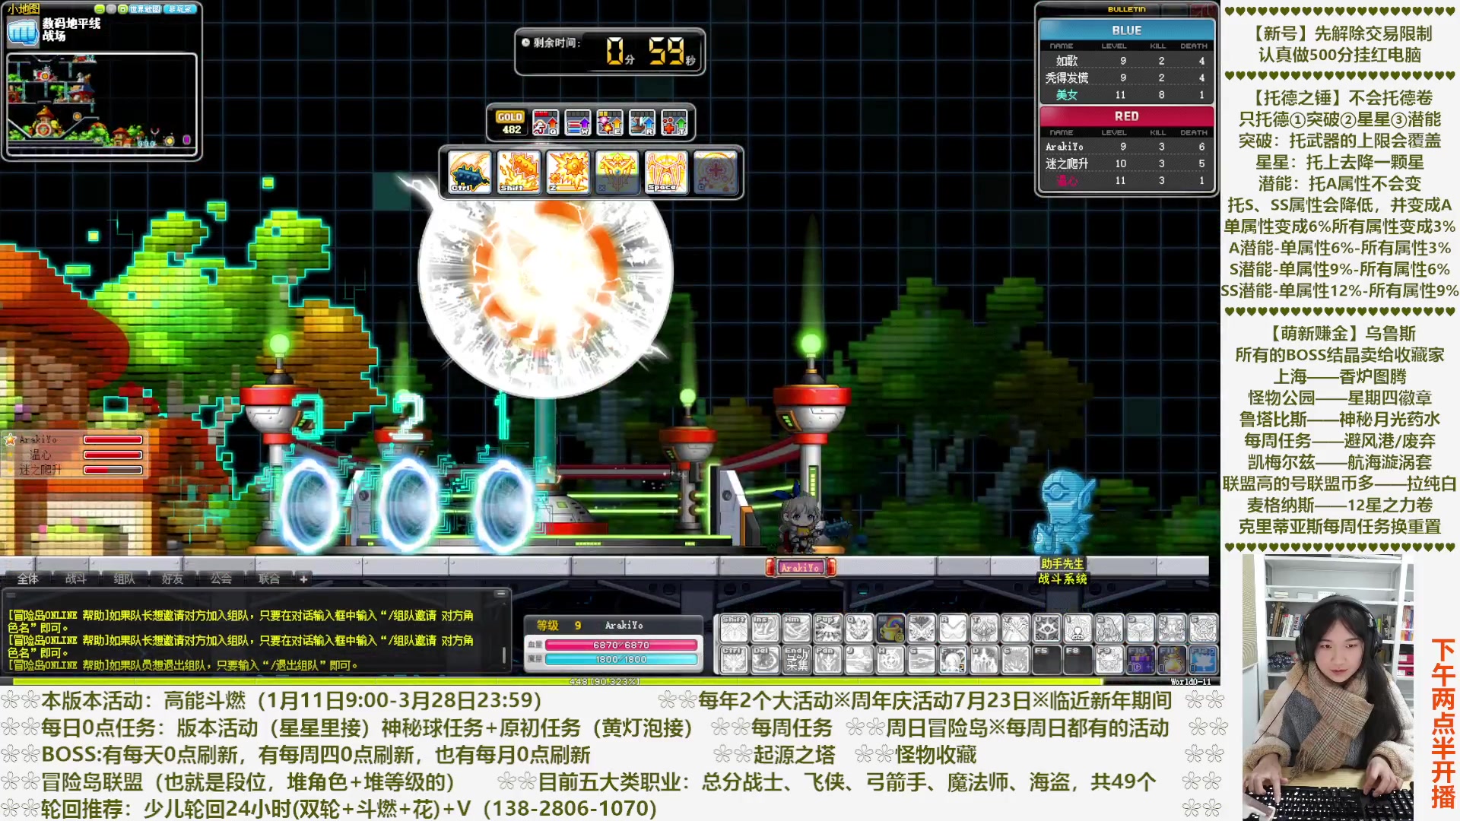Use the Z spiked mine explosion skill

coord(568,172)
